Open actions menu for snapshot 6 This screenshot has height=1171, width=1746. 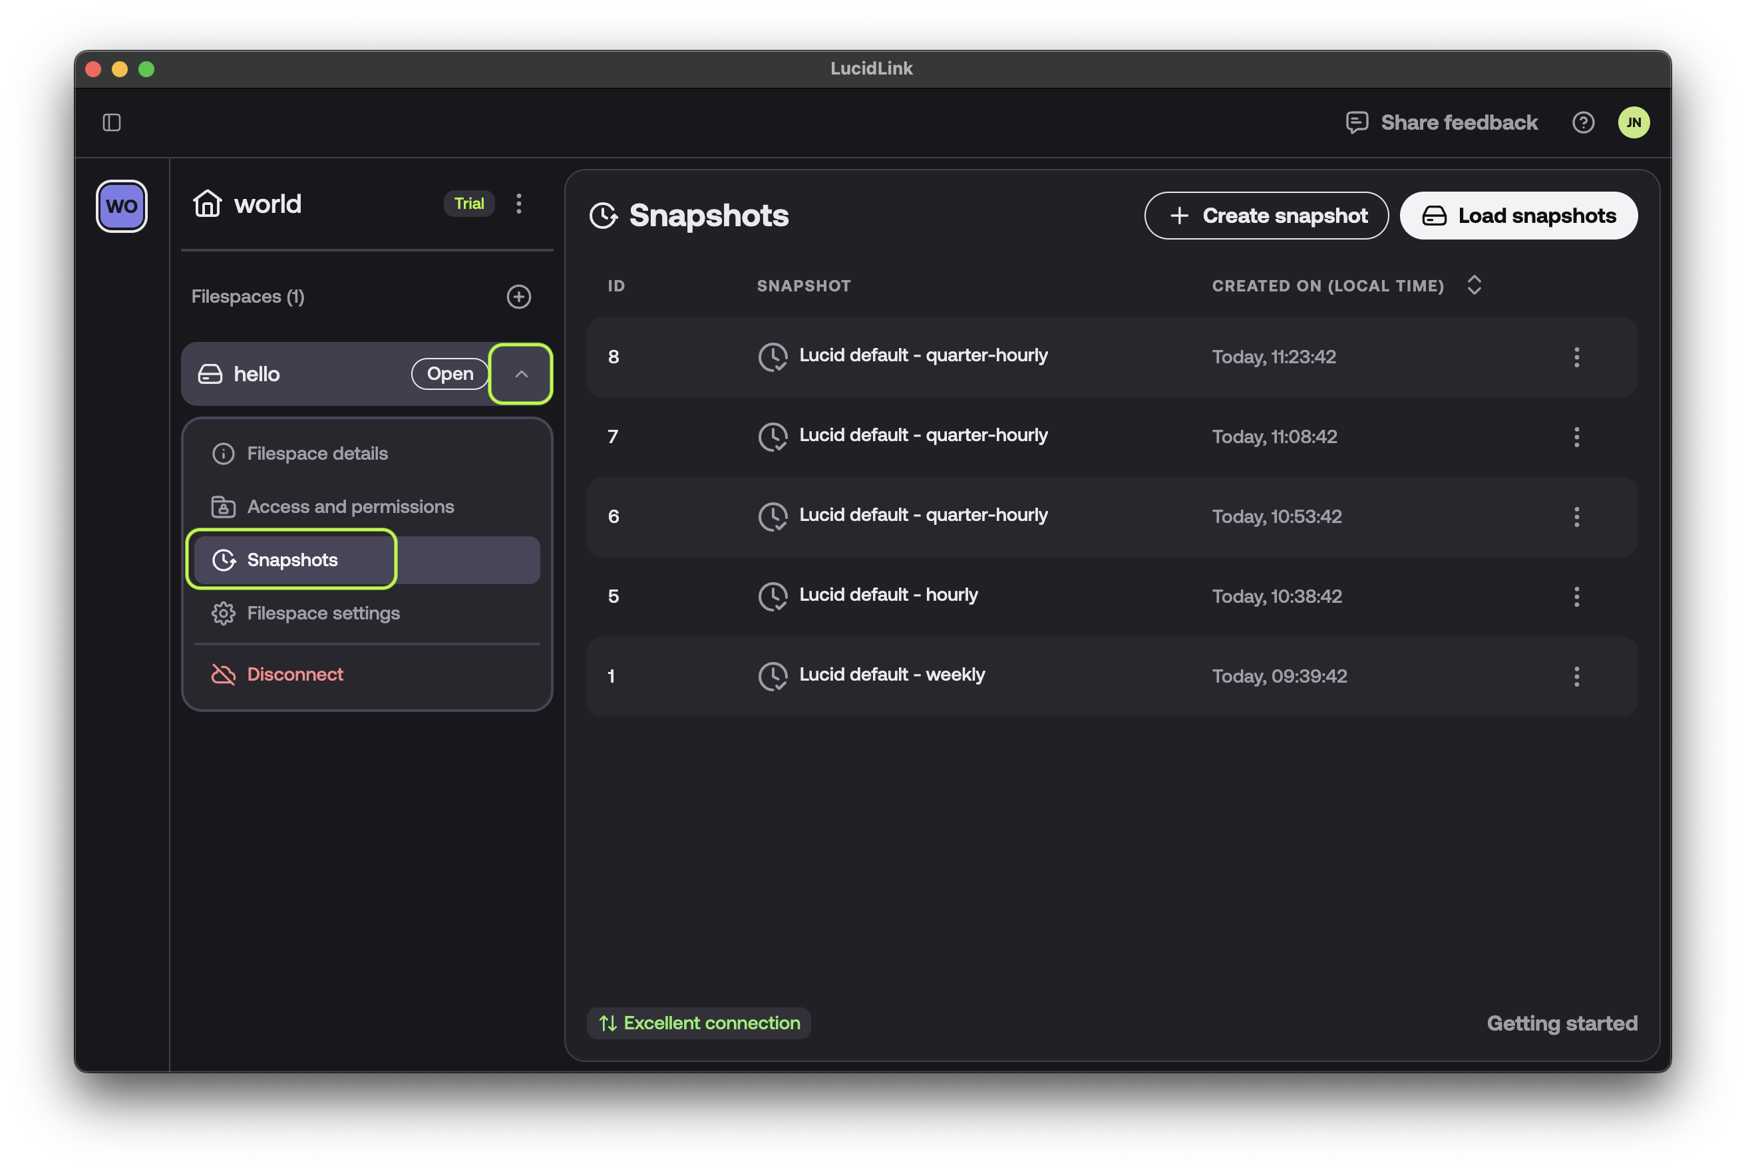click(1576, 517)
